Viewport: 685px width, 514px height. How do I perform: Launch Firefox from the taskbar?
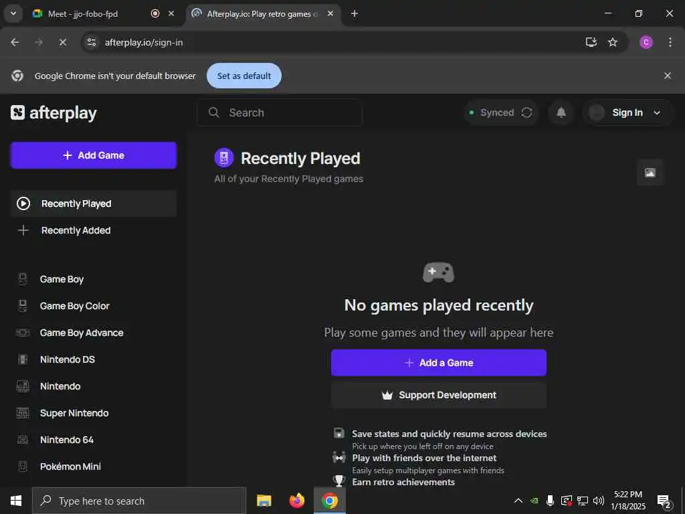point(297,501)
